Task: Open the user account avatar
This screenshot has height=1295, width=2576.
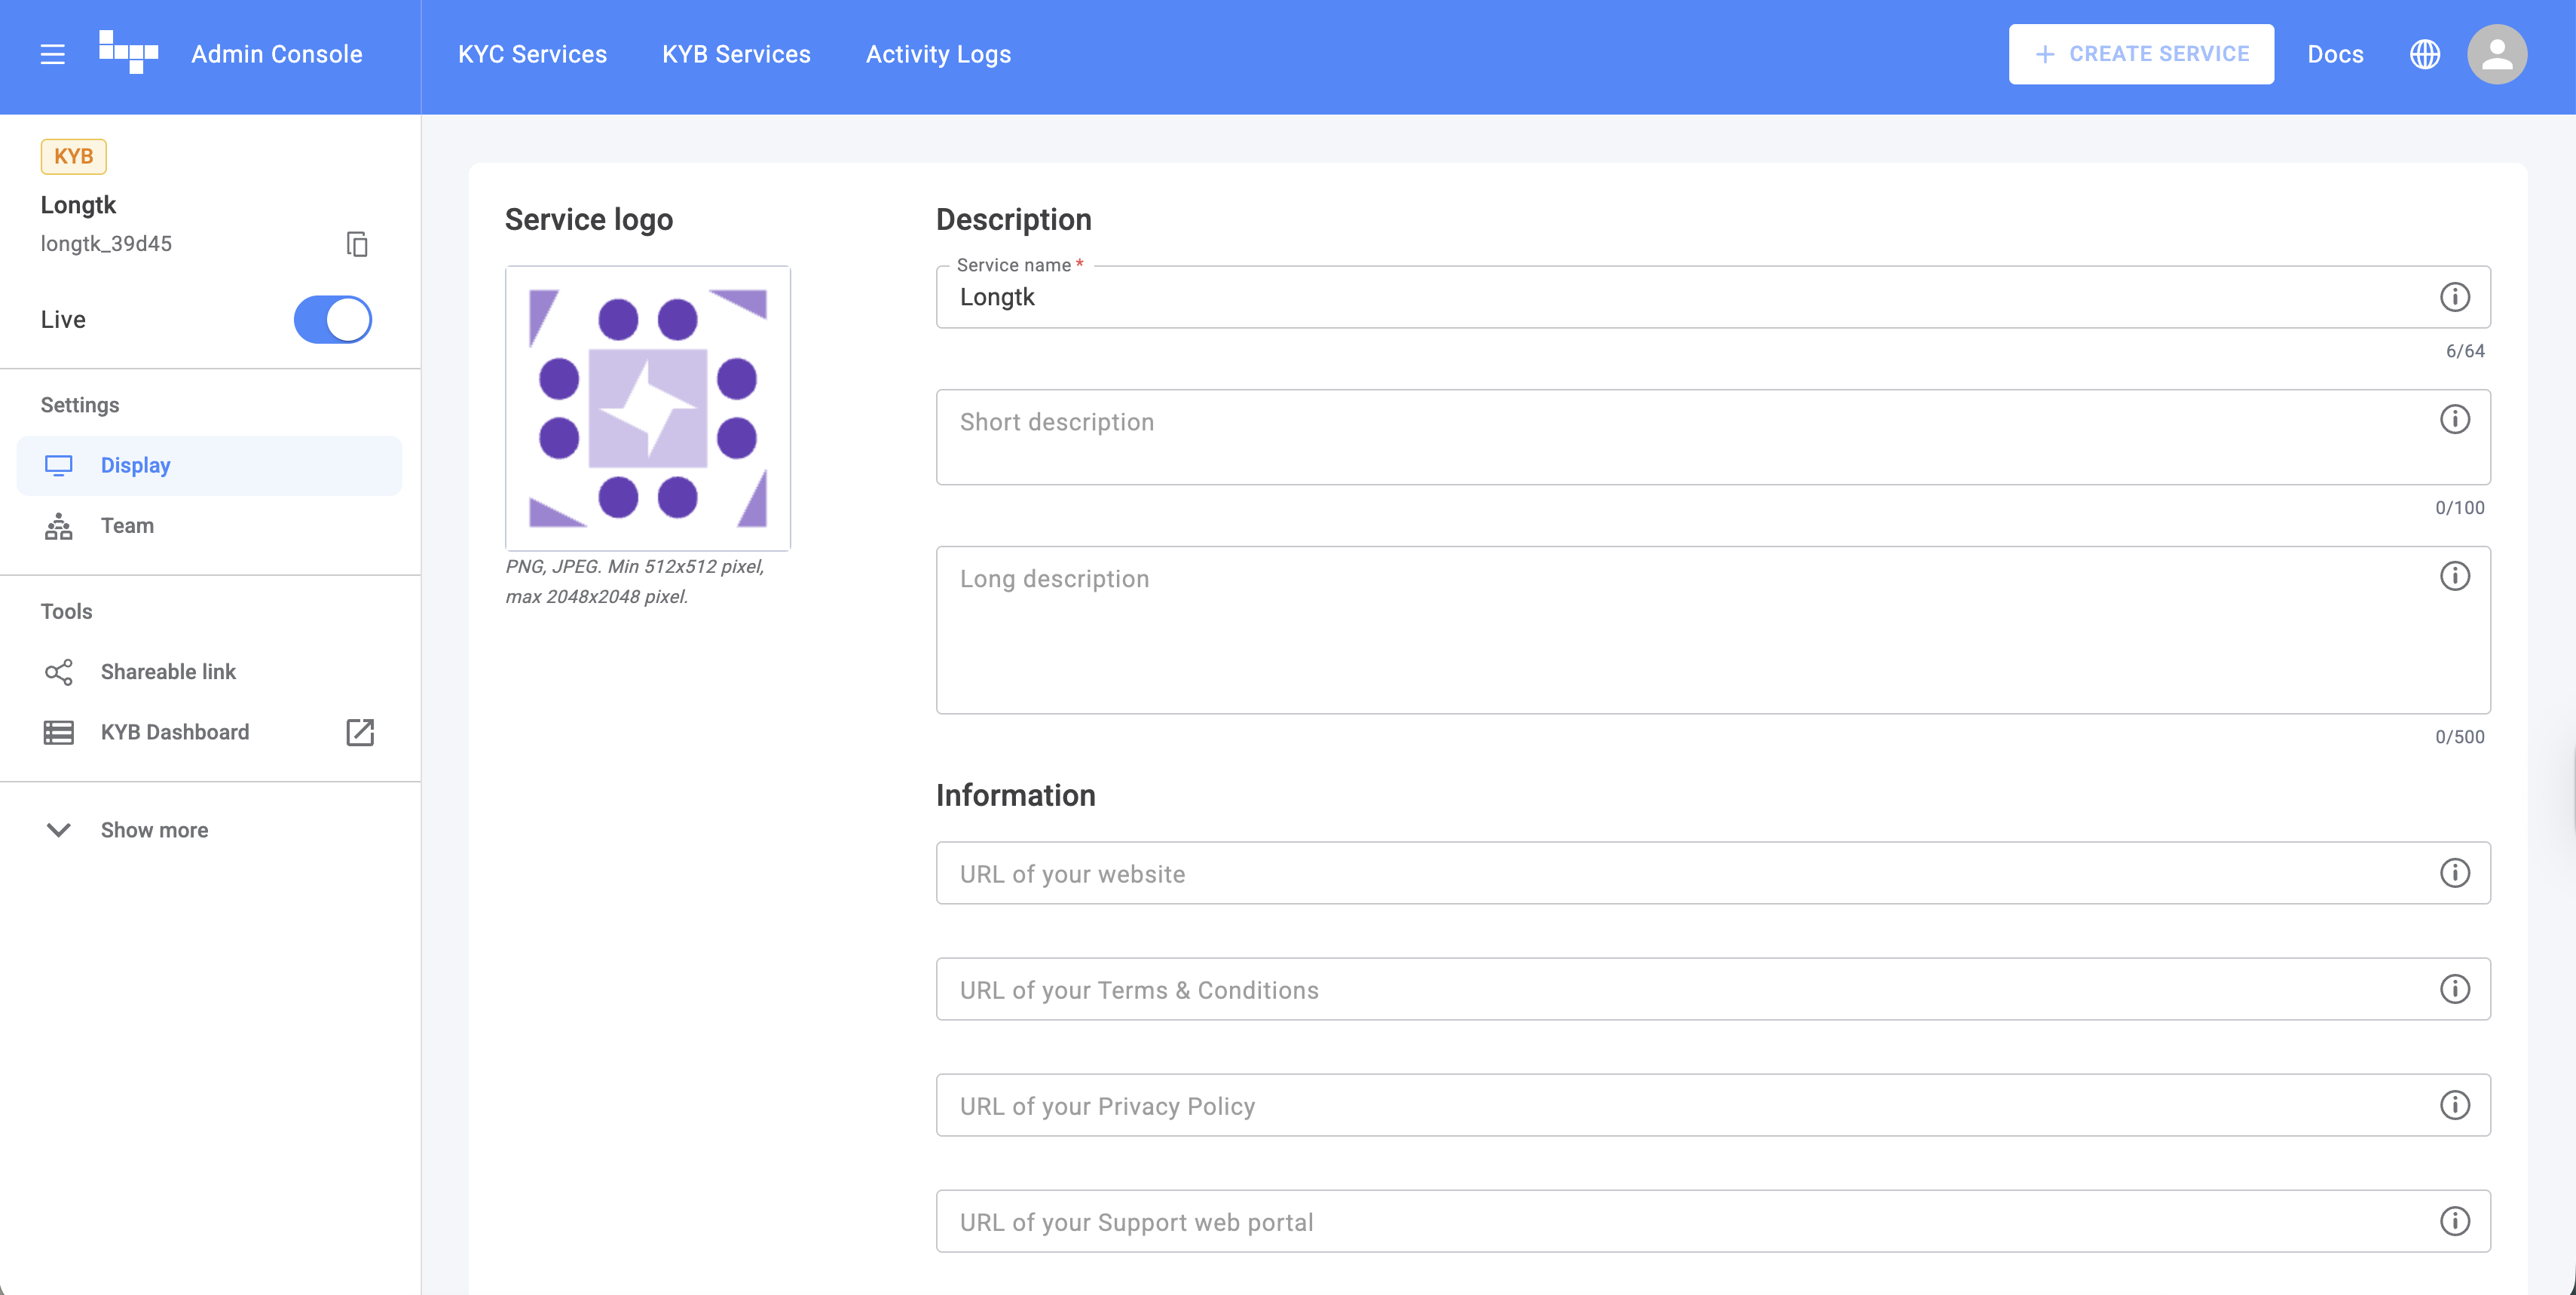Action: pos(2496,54)
